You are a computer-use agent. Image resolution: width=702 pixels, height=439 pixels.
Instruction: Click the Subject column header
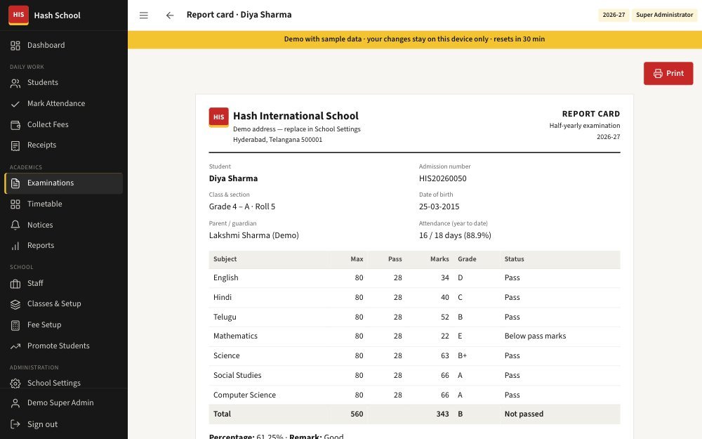point(225,259)
